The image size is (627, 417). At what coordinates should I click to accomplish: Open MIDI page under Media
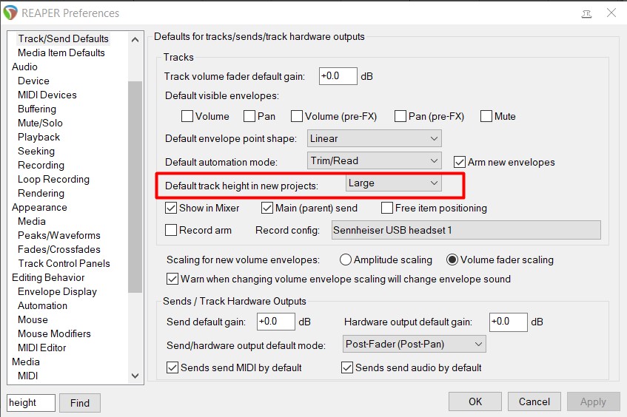tap(28, 376)
